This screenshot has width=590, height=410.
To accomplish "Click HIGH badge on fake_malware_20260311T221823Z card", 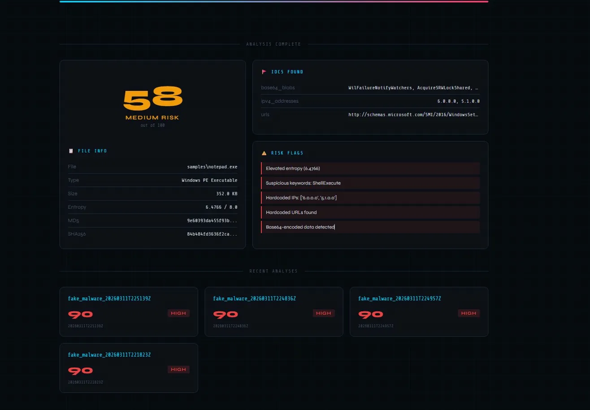I will [178, 370].
